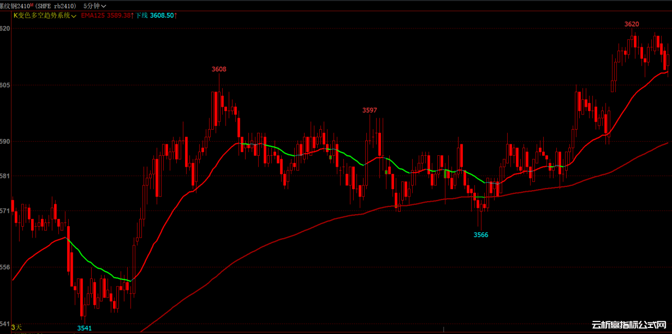
Task: Click the red M marker beside 螺纹钢2410
Action: 33,4
